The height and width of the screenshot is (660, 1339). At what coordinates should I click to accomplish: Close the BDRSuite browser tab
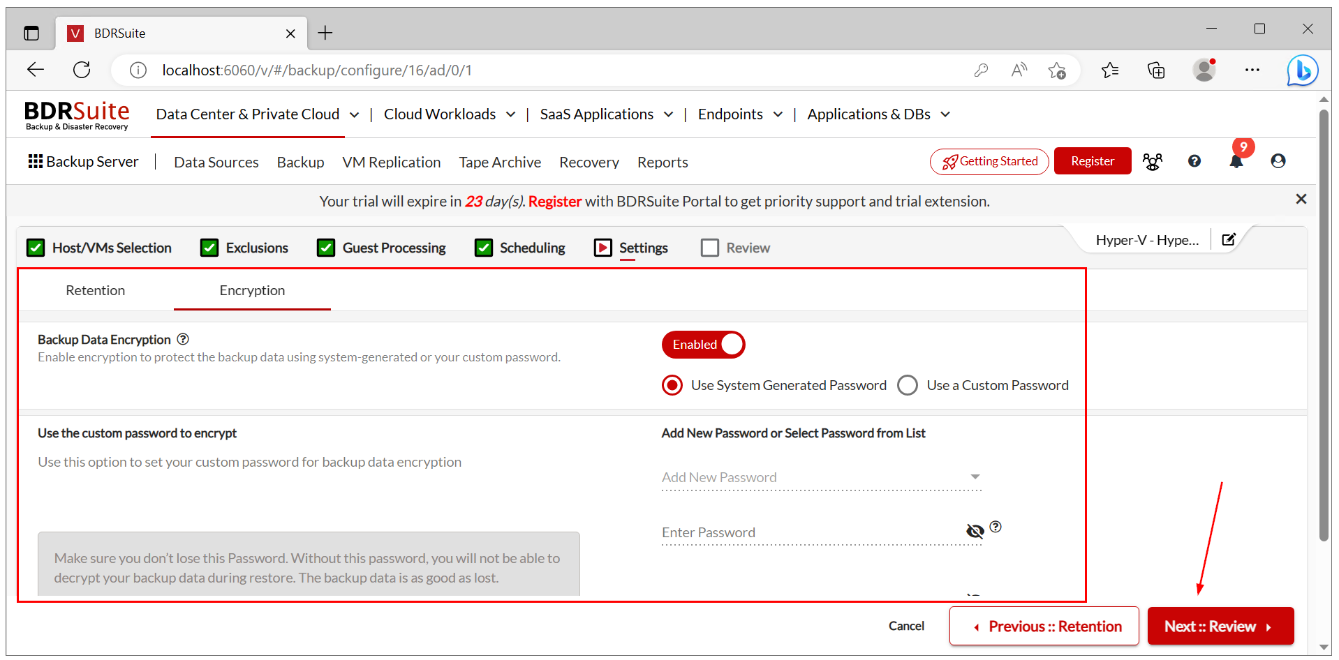290,33
